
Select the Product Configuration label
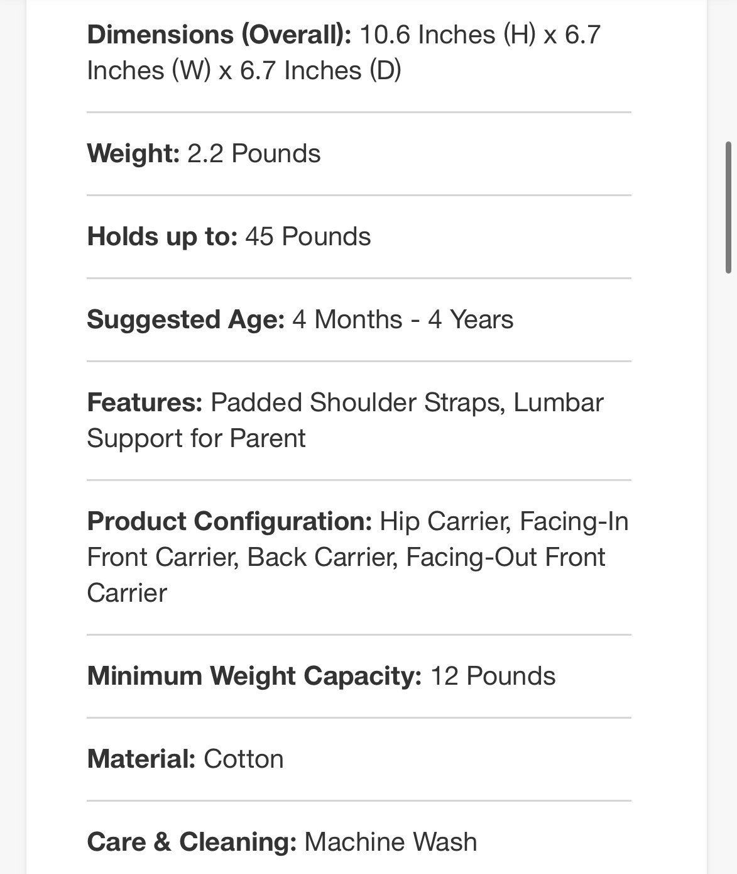pyautogui.click(x=229, y=522)
